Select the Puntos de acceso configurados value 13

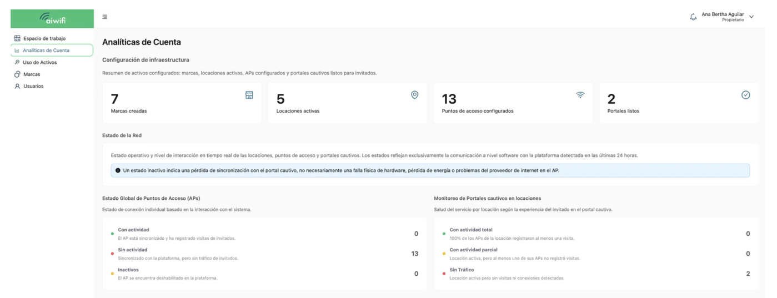point(449,99)
